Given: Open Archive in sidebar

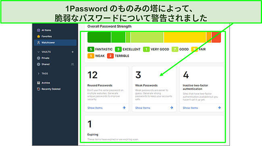Looking at the screenshot, I should point(55,83).
